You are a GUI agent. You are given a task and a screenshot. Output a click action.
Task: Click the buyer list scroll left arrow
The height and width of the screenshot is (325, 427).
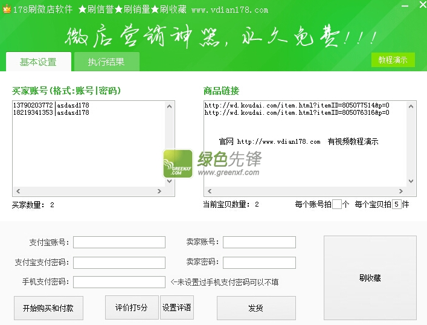(x=18, y=191)
